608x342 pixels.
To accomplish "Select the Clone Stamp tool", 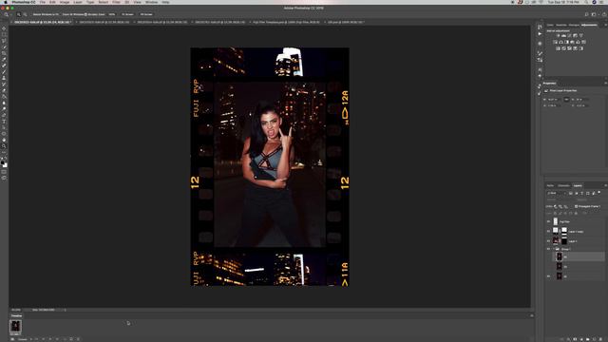I will point(4,78).
